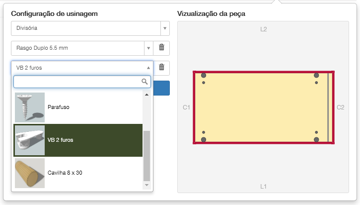Collapse the VB 2 furos dropdown
The image size is (360, 205).
tap(148, 68)
